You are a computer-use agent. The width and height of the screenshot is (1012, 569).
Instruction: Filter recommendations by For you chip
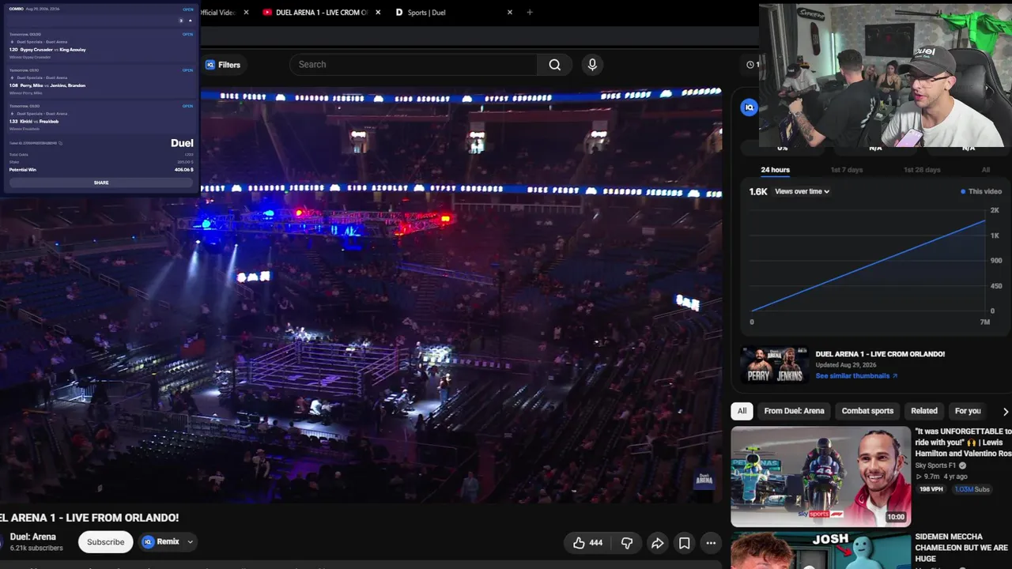point(968,411)
